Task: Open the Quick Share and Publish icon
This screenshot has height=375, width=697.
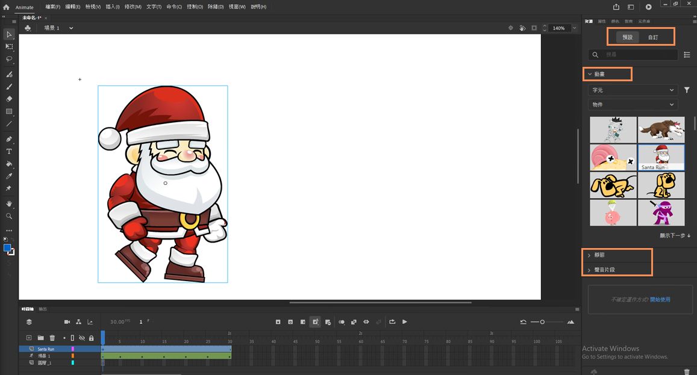Action: (616, 7)
